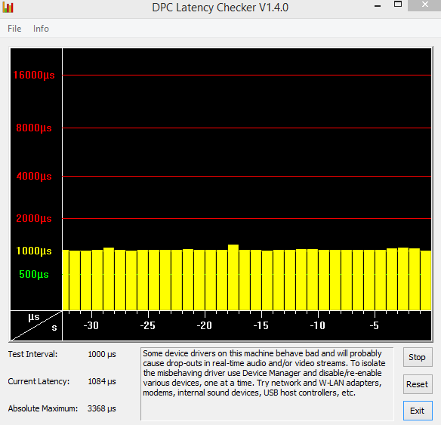
Task: Click the 8000µs red threshold line label
Action: coord(34,128)
